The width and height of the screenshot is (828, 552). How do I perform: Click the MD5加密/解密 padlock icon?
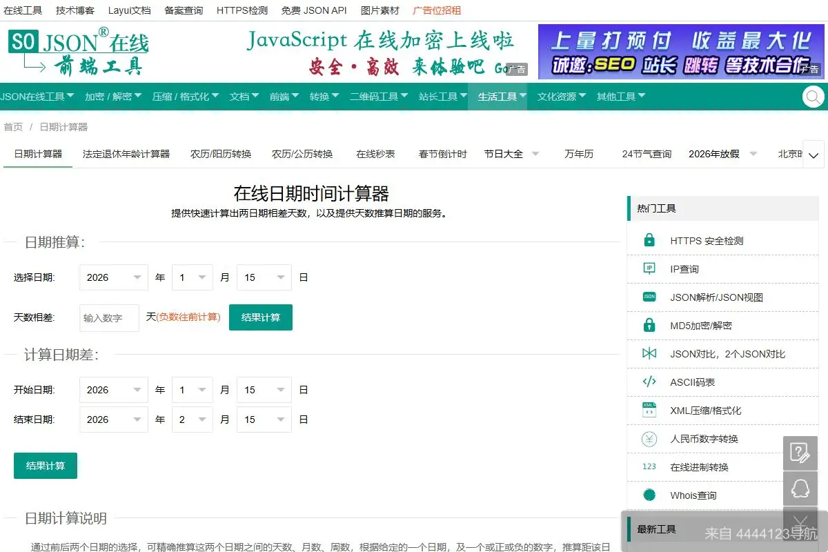pos(649,325)
